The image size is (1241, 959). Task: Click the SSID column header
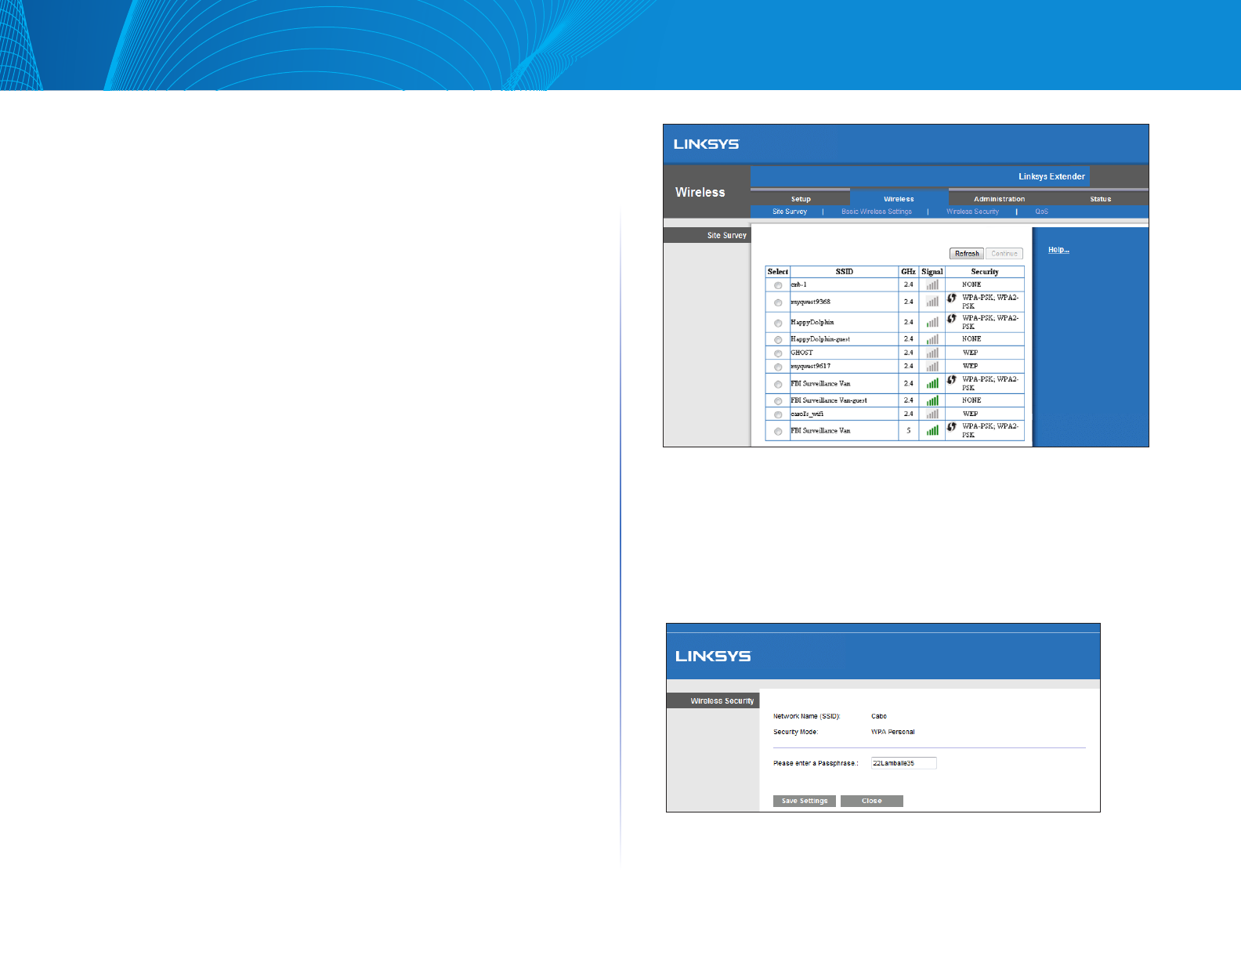tap(844, 272)
